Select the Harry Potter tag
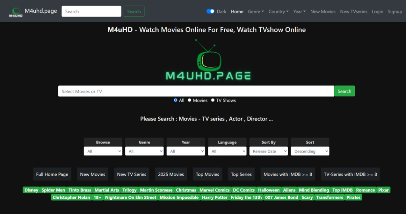This screenshot has height=214, width=406. (x=214, y=197)
